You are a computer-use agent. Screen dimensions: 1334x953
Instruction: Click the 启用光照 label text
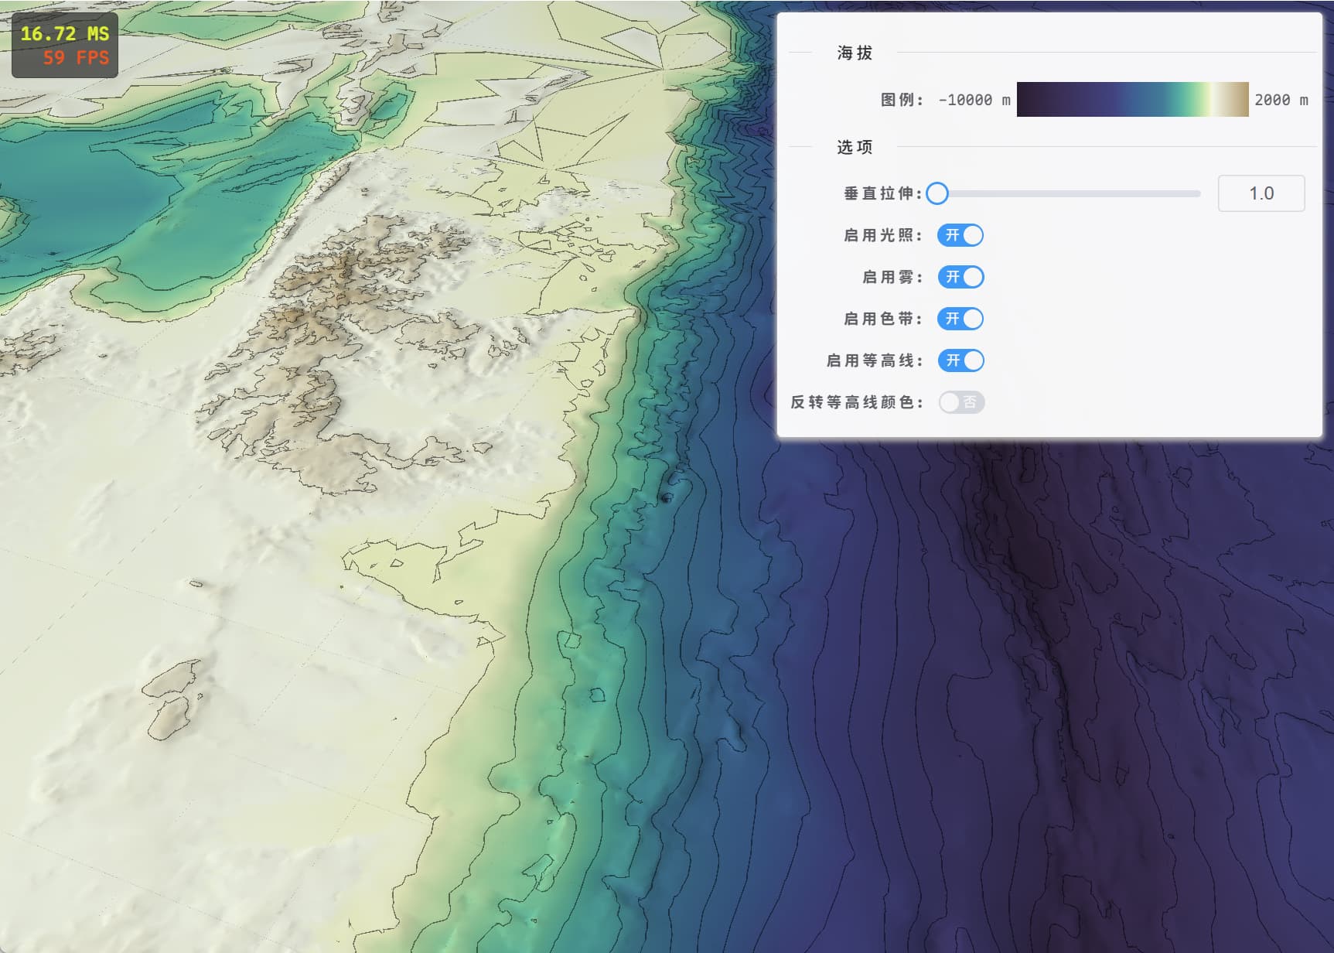(x=882, y=235)
